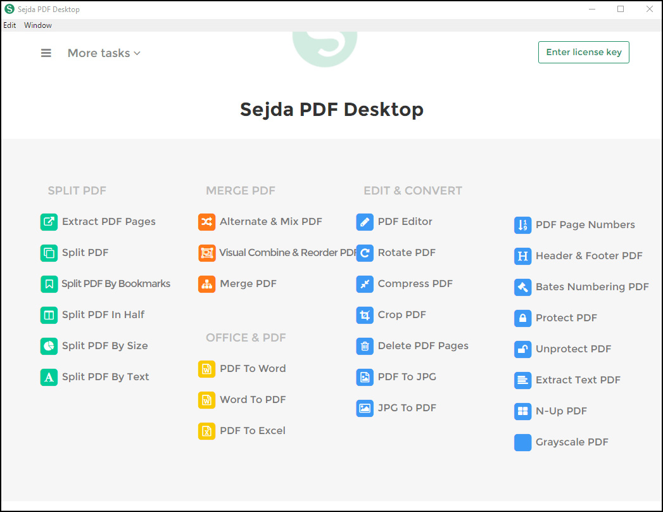
Task: Open the Header & Footer PDF link
Action: point(589,255)
